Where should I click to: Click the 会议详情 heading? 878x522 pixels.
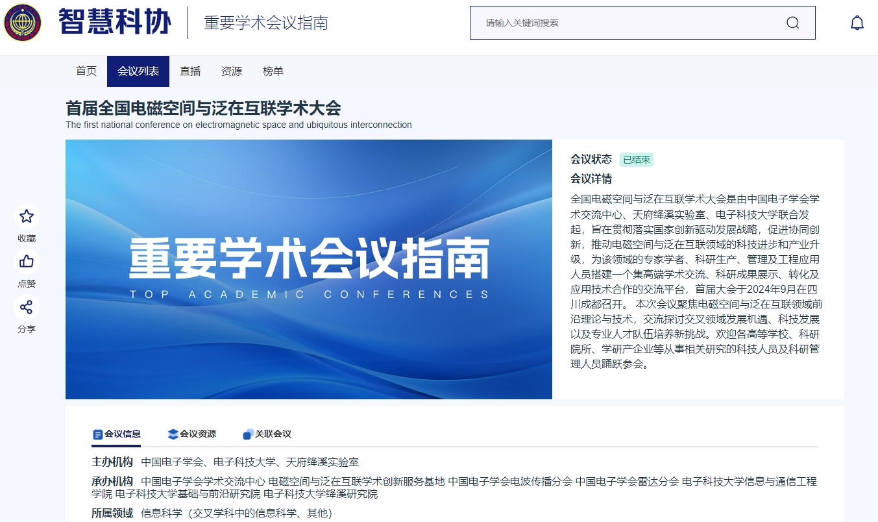coord(591,179)
